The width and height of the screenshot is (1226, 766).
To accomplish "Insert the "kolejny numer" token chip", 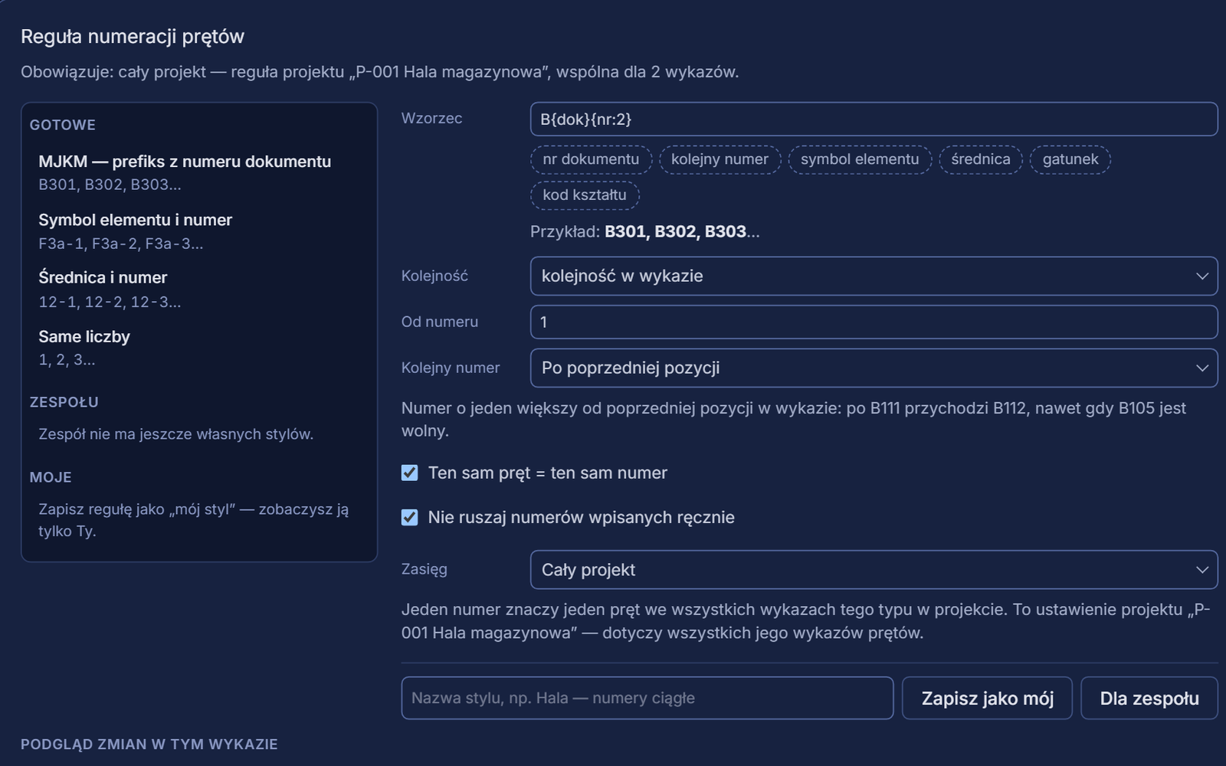I will pyautogui.click(x=720, y=159).
